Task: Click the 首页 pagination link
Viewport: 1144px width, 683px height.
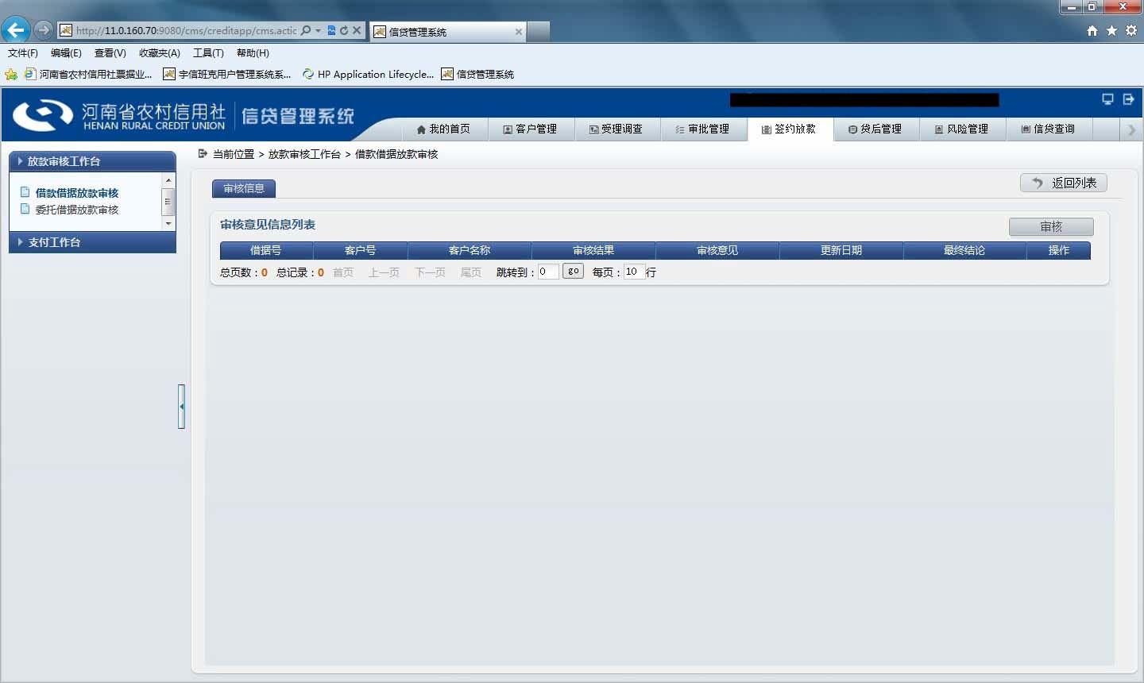Action: pos(343,272)
